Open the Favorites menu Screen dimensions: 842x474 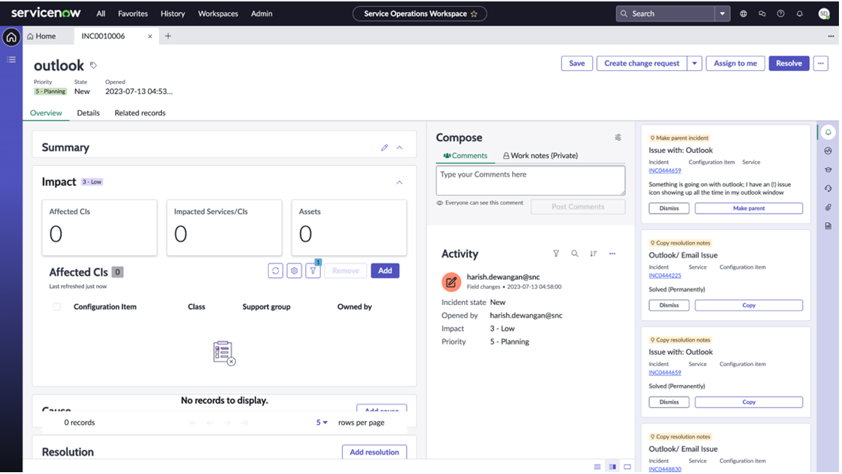pyautogui.click(x=133, y=13)
